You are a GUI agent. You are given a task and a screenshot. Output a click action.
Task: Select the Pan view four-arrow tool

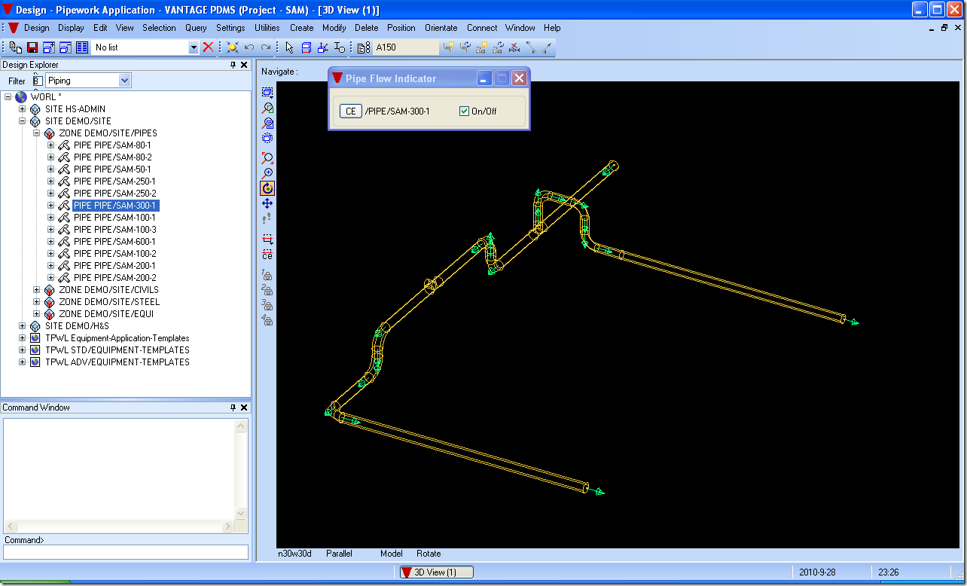coord(267,203)
